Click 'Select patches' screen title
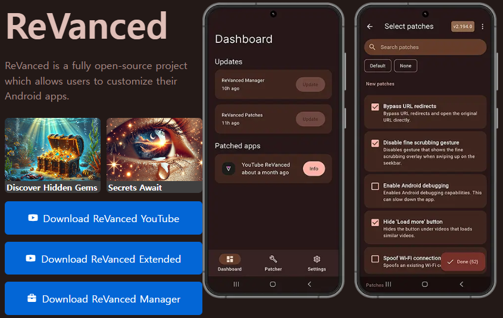This screenshot has width=503, height=318. [x=409, y=26]
